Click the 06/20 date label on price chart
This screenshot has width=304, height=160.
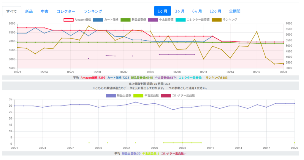click(283, 72)
